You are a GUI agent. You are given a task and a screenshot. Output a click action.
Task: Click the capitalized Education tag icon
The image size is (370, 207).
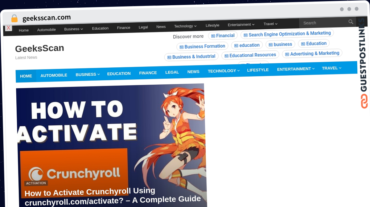[x=303, y=44]
